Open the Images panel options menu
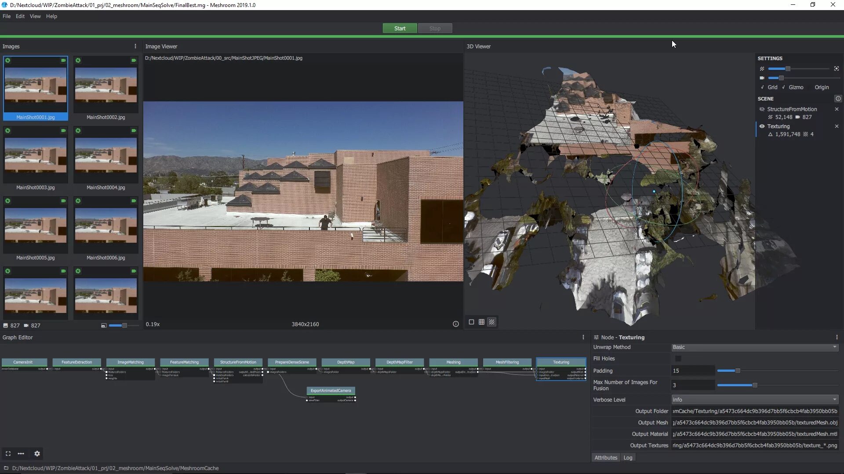Image resolution: width=844 pixels, height=474 pixels. [135, 47]
